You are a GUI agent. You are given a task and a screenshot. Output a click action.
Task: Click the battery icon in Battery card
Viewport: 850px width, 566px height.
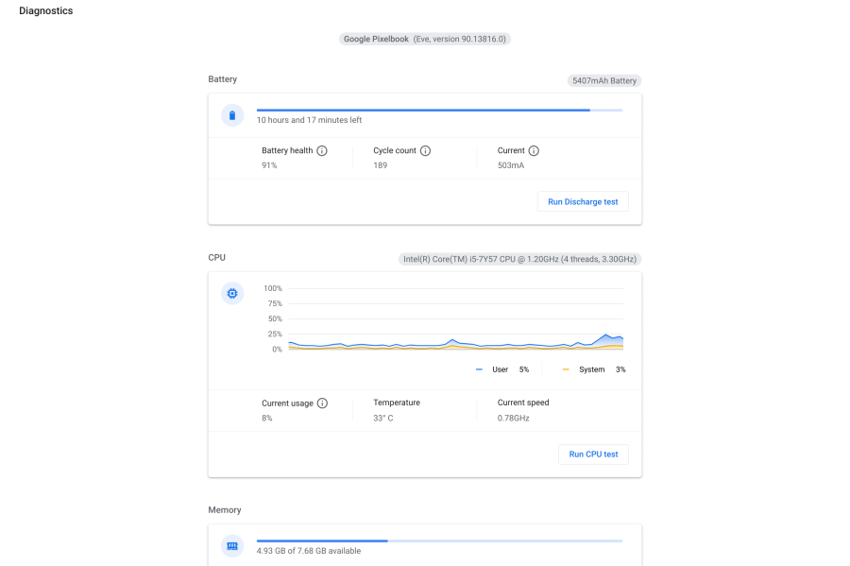click(231, 115)
